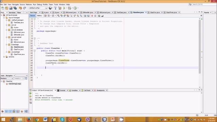This screenshot has height=122, width=217.
Task: Switch to the Breakpoints tab
Action: click(100, 90)
